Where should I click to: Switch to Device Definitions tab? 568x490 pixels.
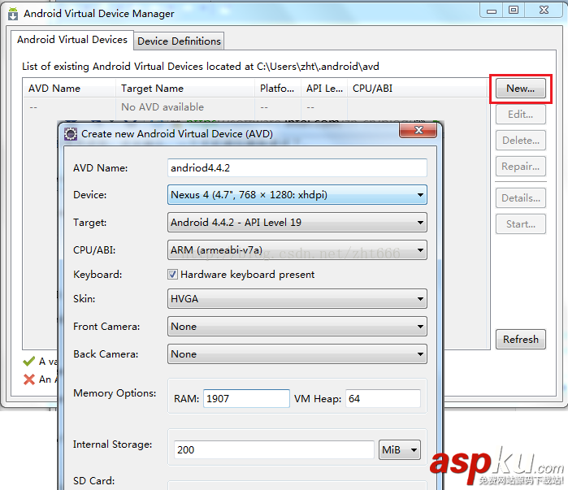click(x=179, y=41)
